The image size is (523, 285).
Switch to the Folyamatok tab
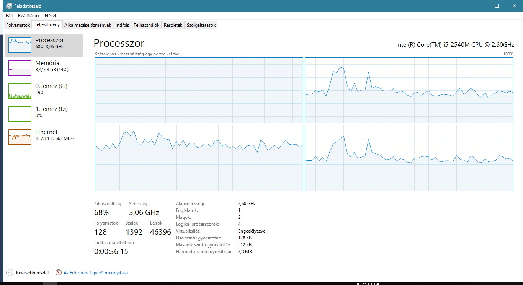[x=18, y=25]
